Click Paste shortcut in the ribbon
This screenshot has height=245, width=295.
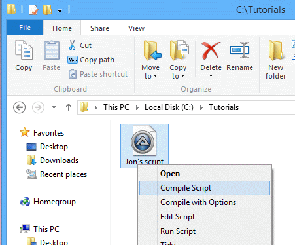coord(97,74)
